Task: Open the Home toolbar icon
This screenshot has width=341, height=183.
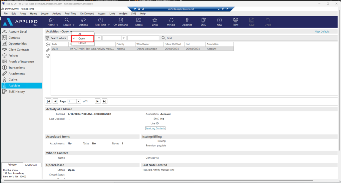Action: (x=51, y=20)
